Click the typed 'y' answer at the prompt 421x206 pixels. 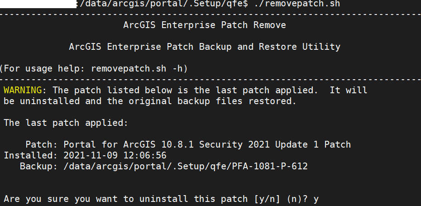click(316, 199)
